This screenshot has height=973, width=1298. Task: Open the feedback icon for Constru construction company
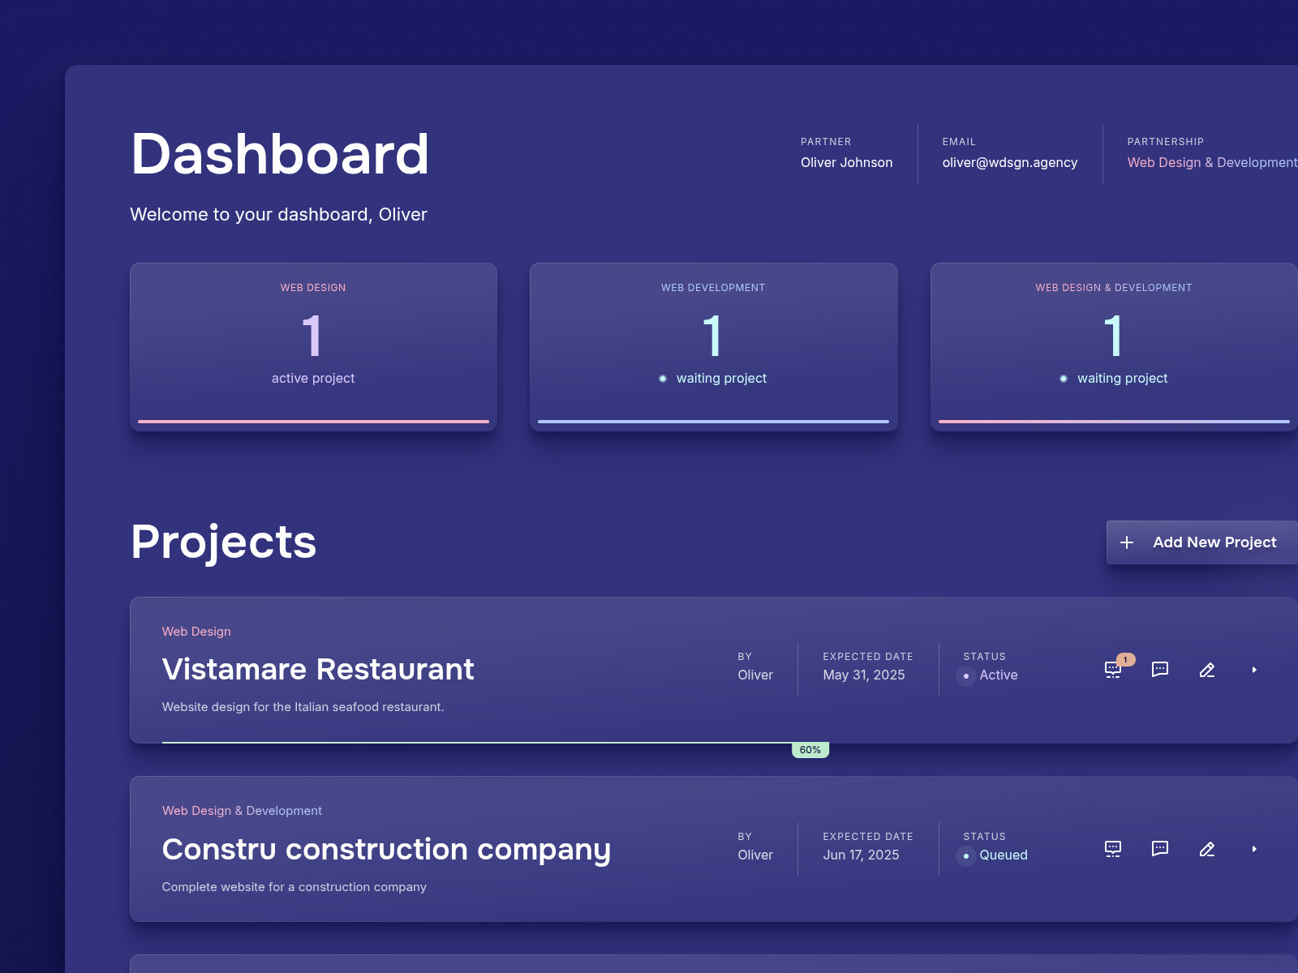click(1112, 849)
